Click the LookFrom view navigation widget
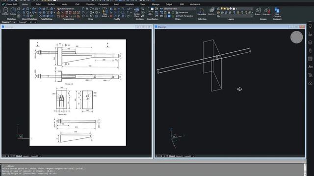 [x=296, y=37]
